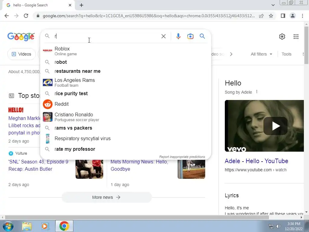Screen dimensions: 309x232
Task: Click the network tray icon
Action: click(271, 226)
